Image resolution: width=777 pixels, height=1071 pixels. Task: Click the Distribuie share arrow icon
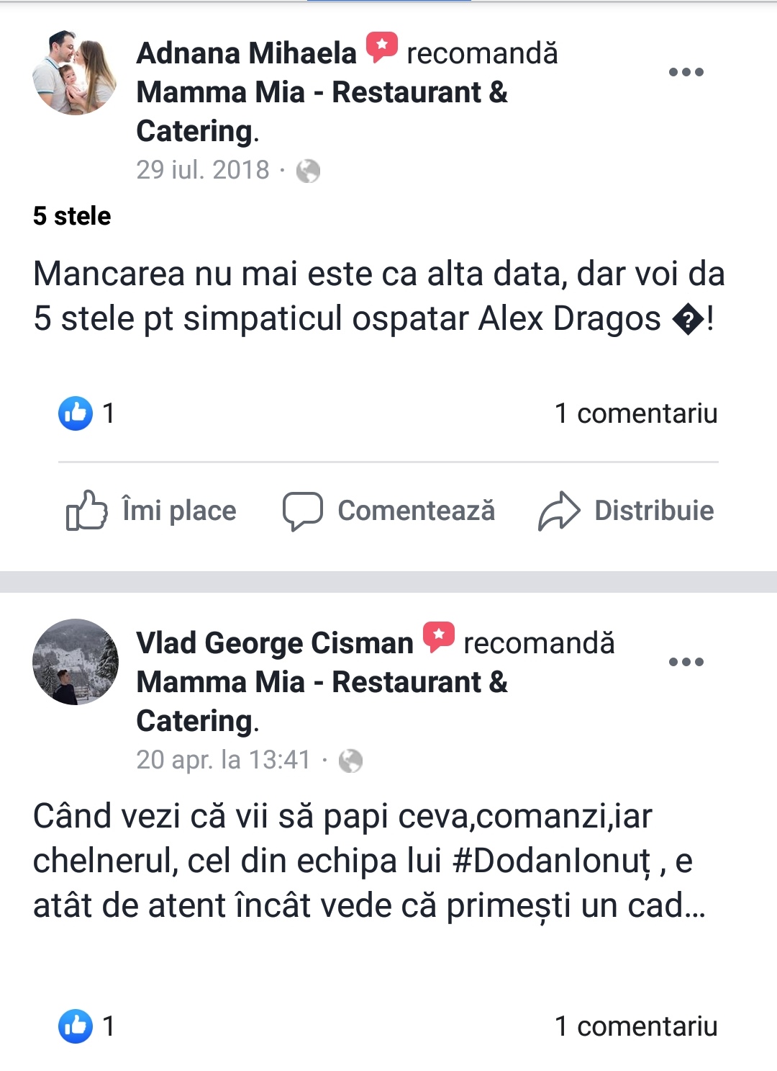559,511
